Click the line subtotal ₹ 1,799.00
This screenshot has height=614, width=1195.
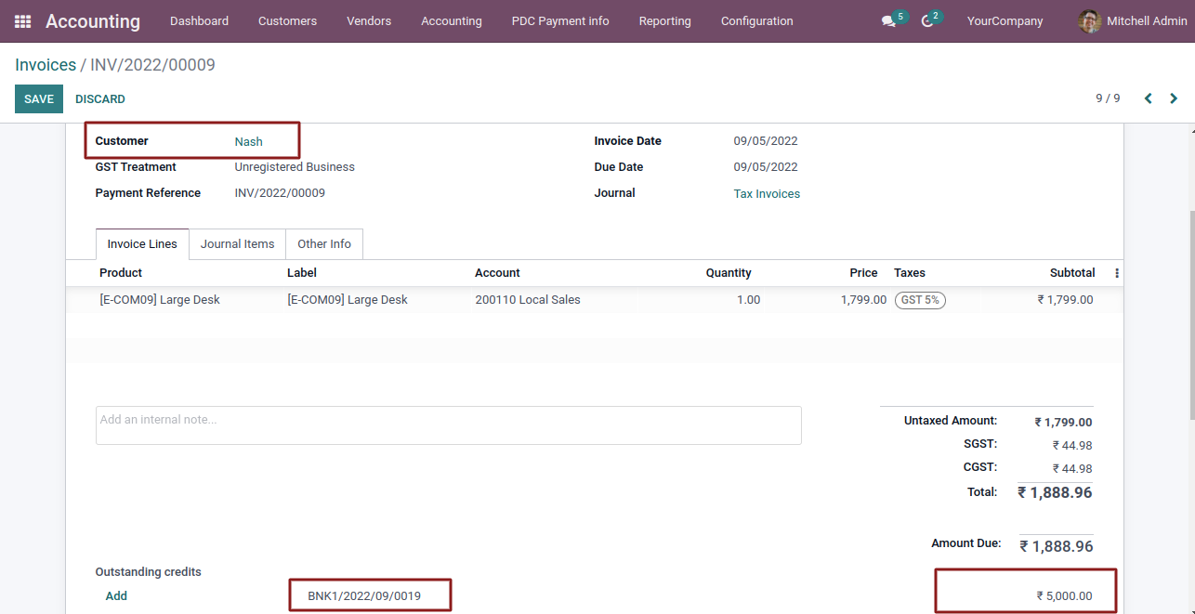[1065, 300]
